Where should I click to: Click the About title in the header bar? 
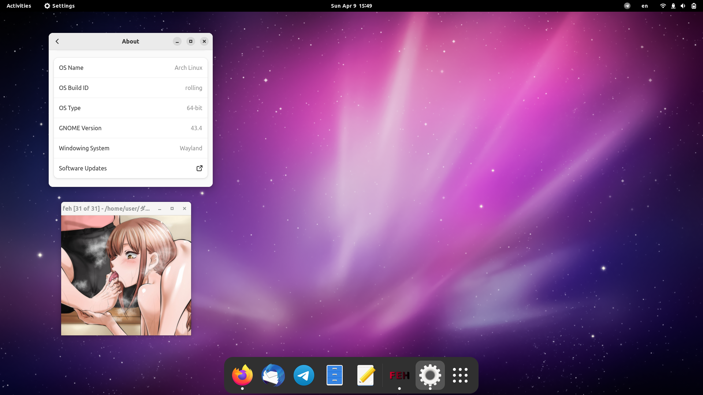(x=130, y=41)
